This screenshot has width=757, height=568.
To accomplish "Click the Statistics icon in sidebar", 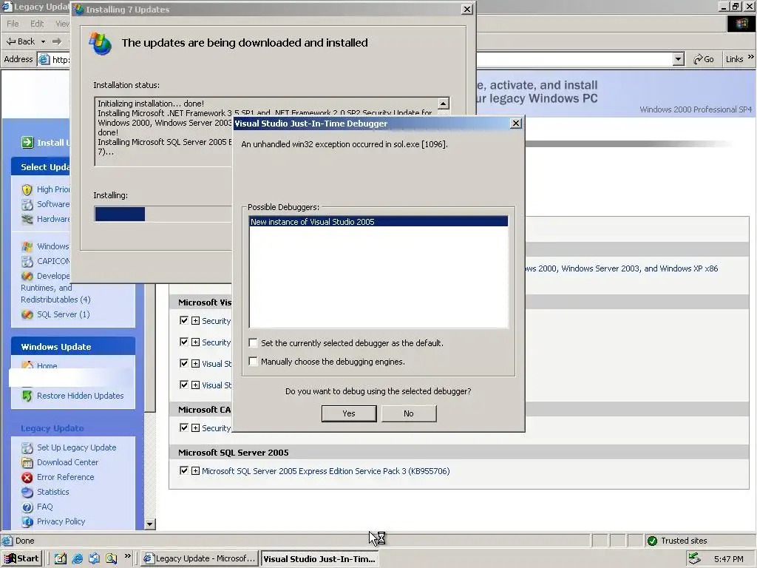I will [27, 492].
